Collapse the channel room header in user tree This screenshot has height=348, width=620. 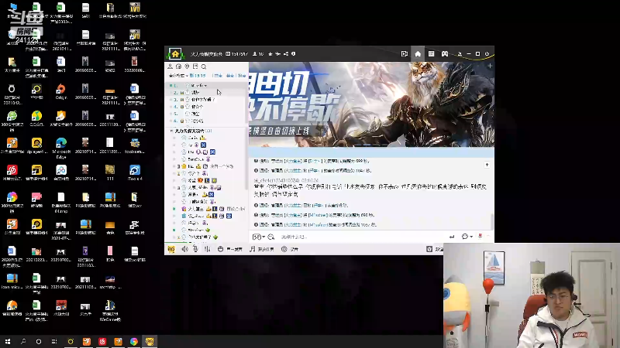pyautogui.click(x=171, y=131)
